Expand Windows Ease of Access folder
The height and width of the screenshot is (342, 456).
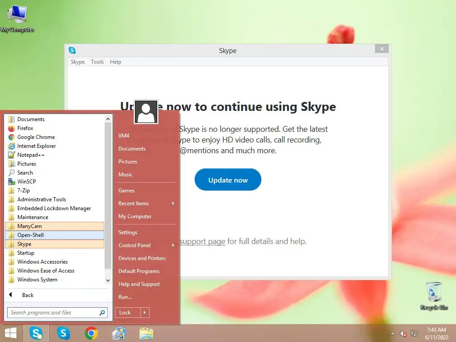(55, 270)
